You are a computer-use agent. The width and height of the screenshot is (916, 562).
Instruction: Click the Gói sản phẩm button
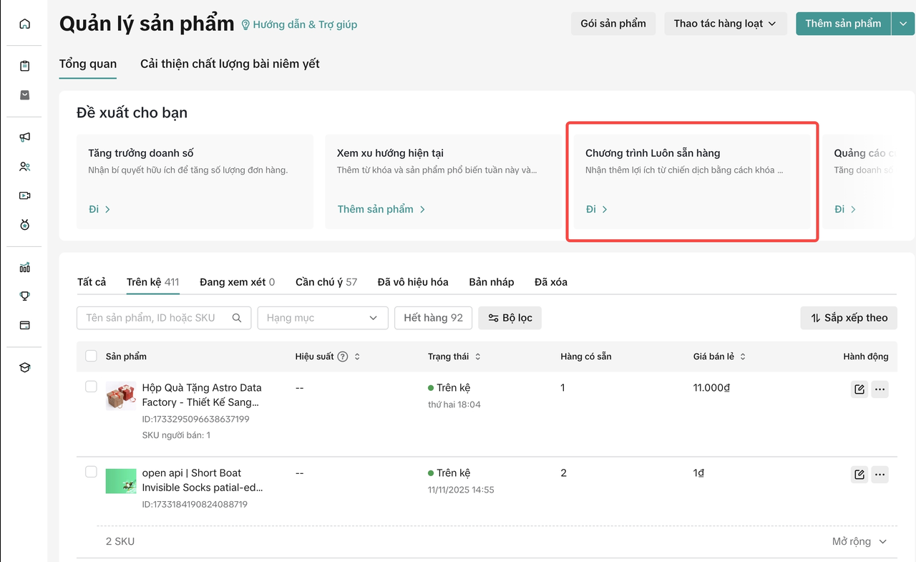coord(613,24)
